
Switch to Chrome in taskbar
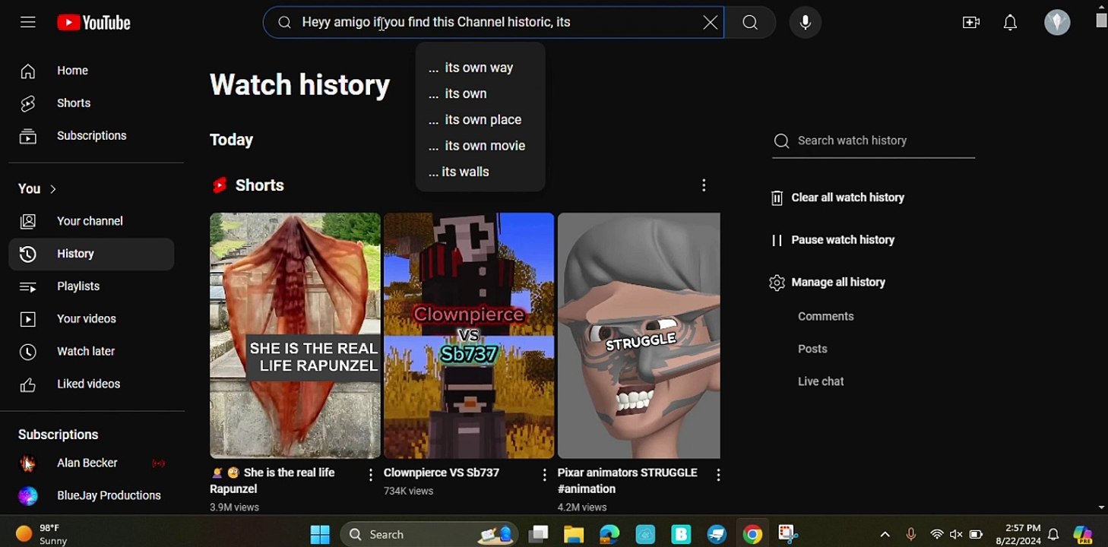pos(752,535)
